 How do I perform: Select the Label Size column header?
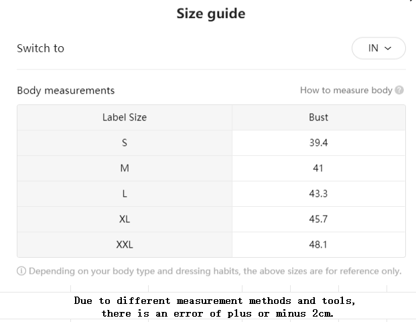click(125, 117)
